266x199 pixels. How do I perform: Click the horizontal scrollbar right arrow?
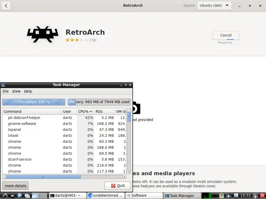click(x=124, y=177)
